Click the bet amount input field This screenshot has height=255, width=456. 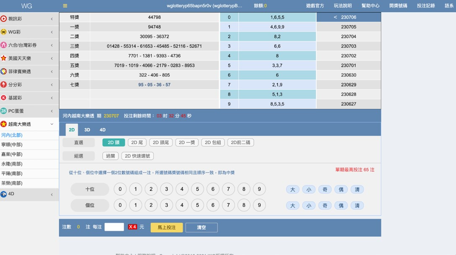[114, 227]
